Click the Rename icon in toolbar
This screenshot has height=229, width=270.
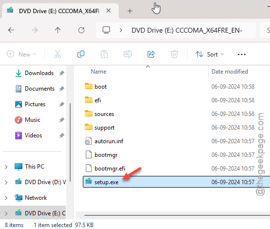128,54
